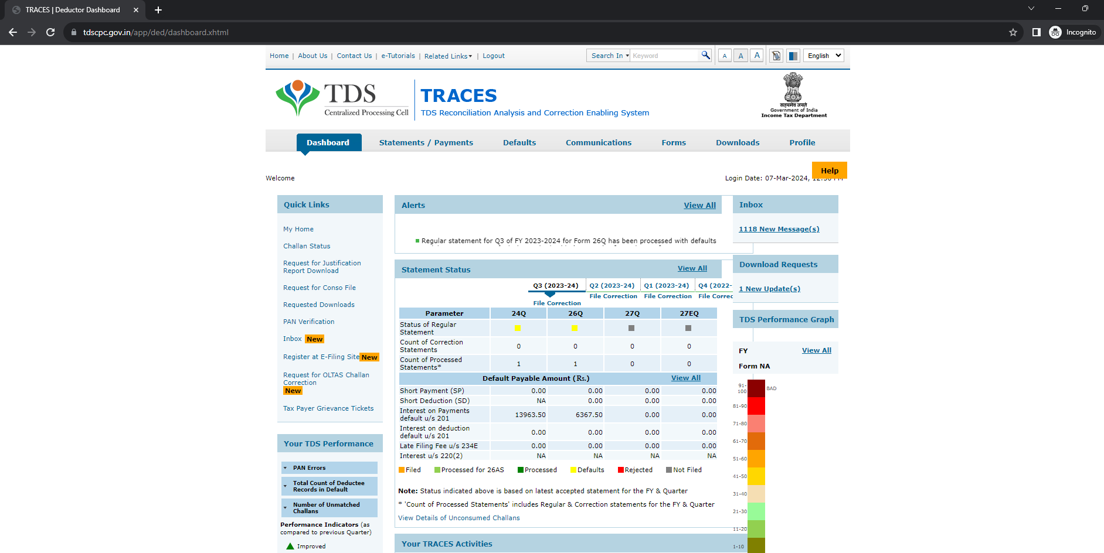This screenshot has width=1104, height=553.
Task: Click yellow status square for 26Q
Action: pos(575,328)
